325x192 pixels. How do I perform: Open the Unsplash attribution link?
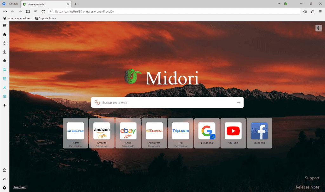tap(19, 187)
